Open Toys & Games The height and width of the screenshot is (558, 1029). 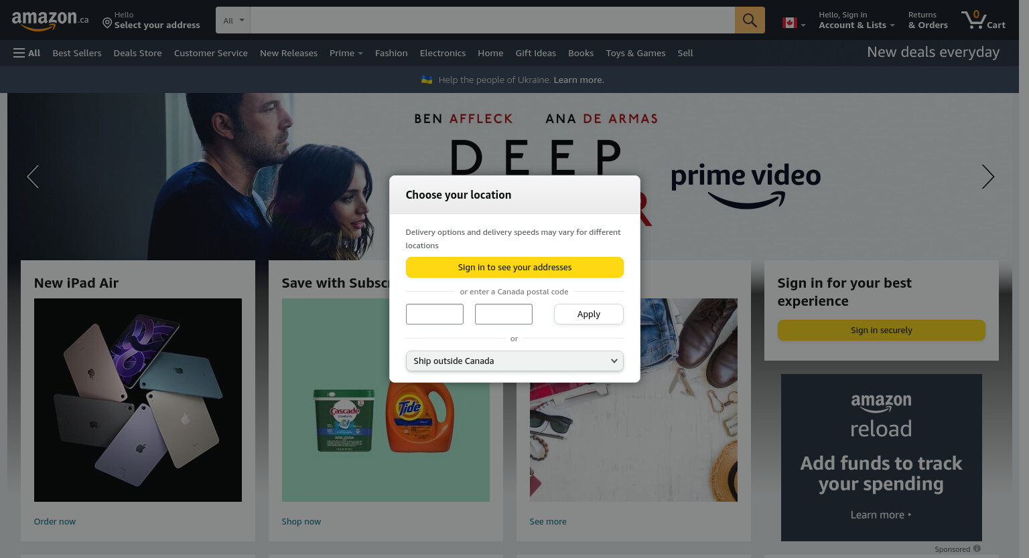click(x=636, y=53)
